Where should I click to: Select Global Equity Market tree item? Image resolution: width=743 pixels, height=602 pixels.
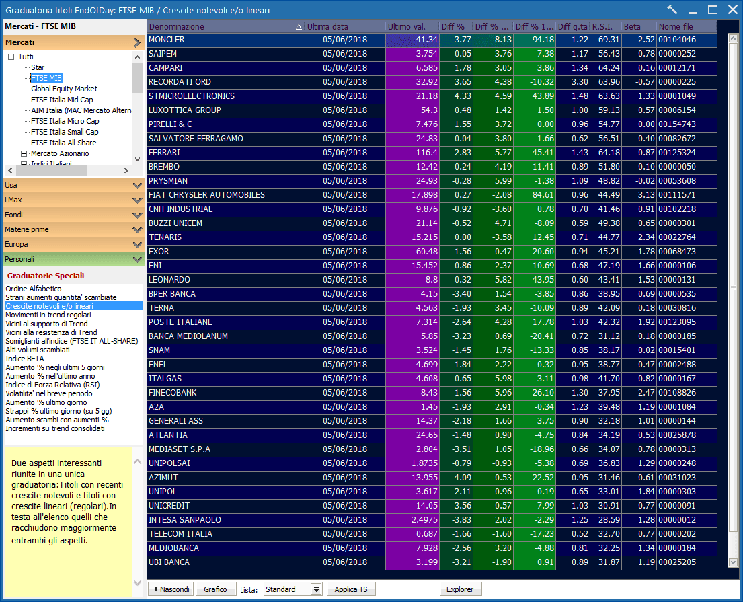[64, 89]
